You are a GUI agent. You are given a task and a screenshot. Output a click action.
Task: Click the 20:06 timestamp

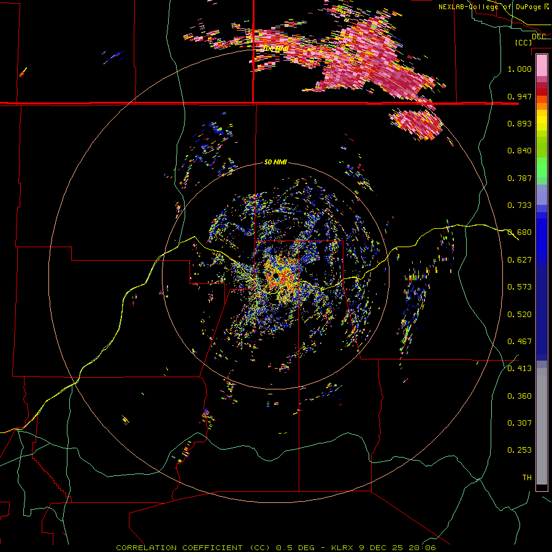422,548
